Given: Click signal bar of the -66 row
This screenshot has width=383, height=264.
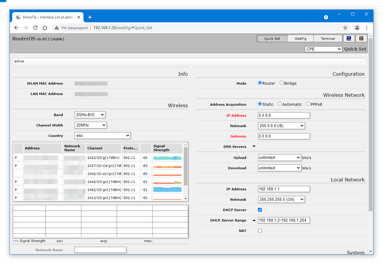Looking at the screenshot, I should (167, 158).
